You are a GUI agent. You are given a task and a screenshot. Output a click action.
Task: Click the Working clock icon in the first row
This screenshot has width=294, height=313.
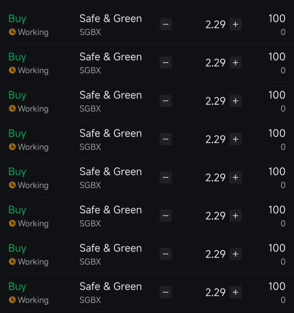pos(12,32)
